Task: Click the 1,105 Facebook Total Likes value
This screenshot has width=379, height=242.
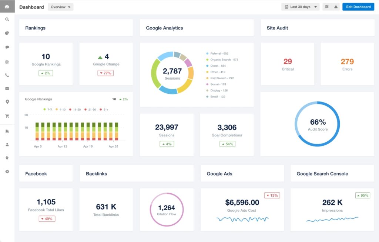Action: (x=46, y=202)
